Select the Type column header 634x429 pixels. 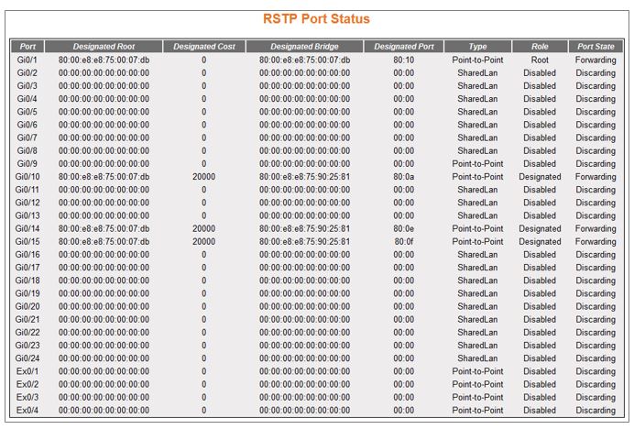(477, 46)
